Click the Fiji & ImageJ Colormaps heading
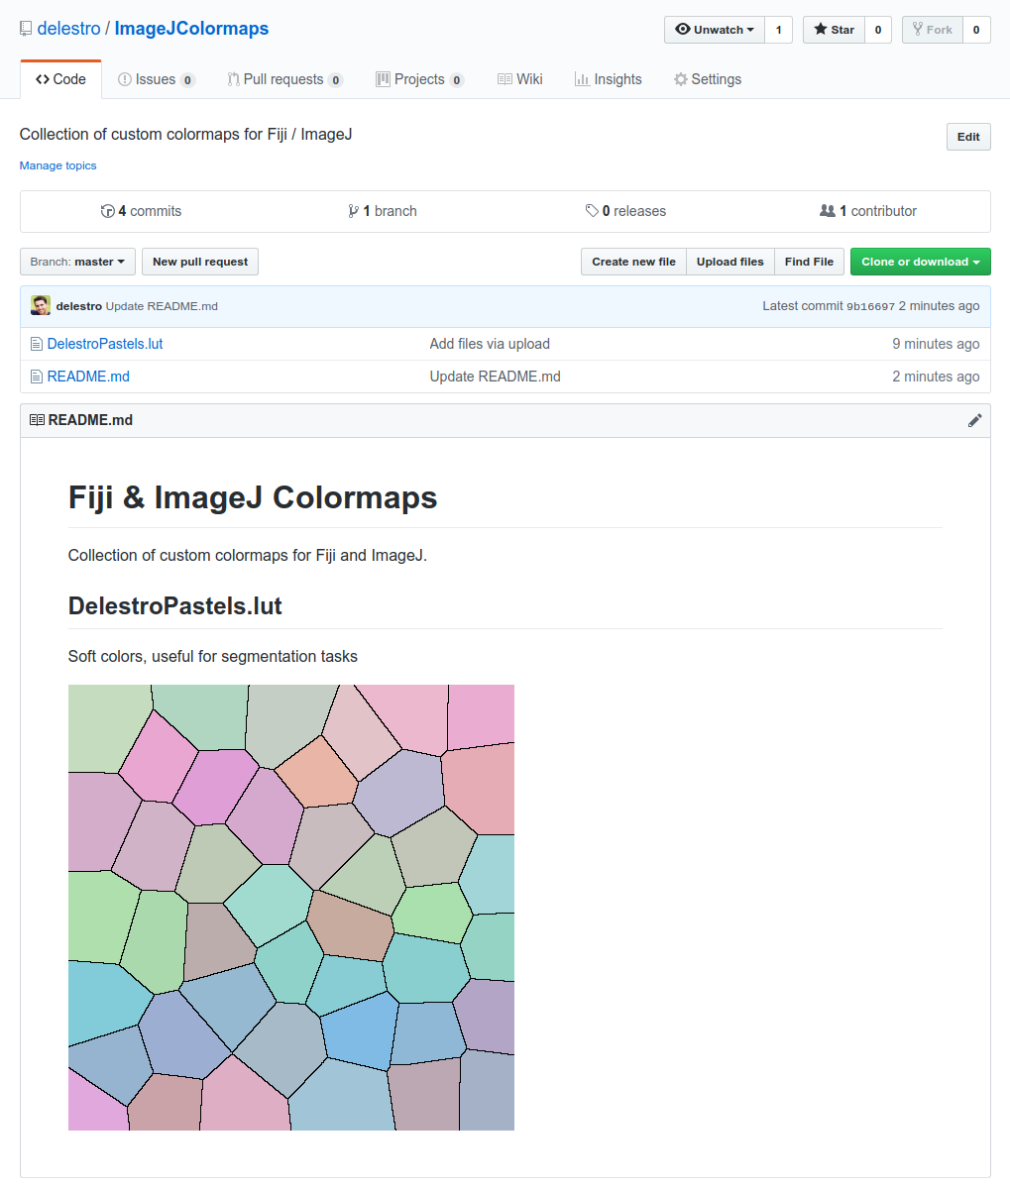This screenshot has height=1190, width=1010. tap(253, 496)
